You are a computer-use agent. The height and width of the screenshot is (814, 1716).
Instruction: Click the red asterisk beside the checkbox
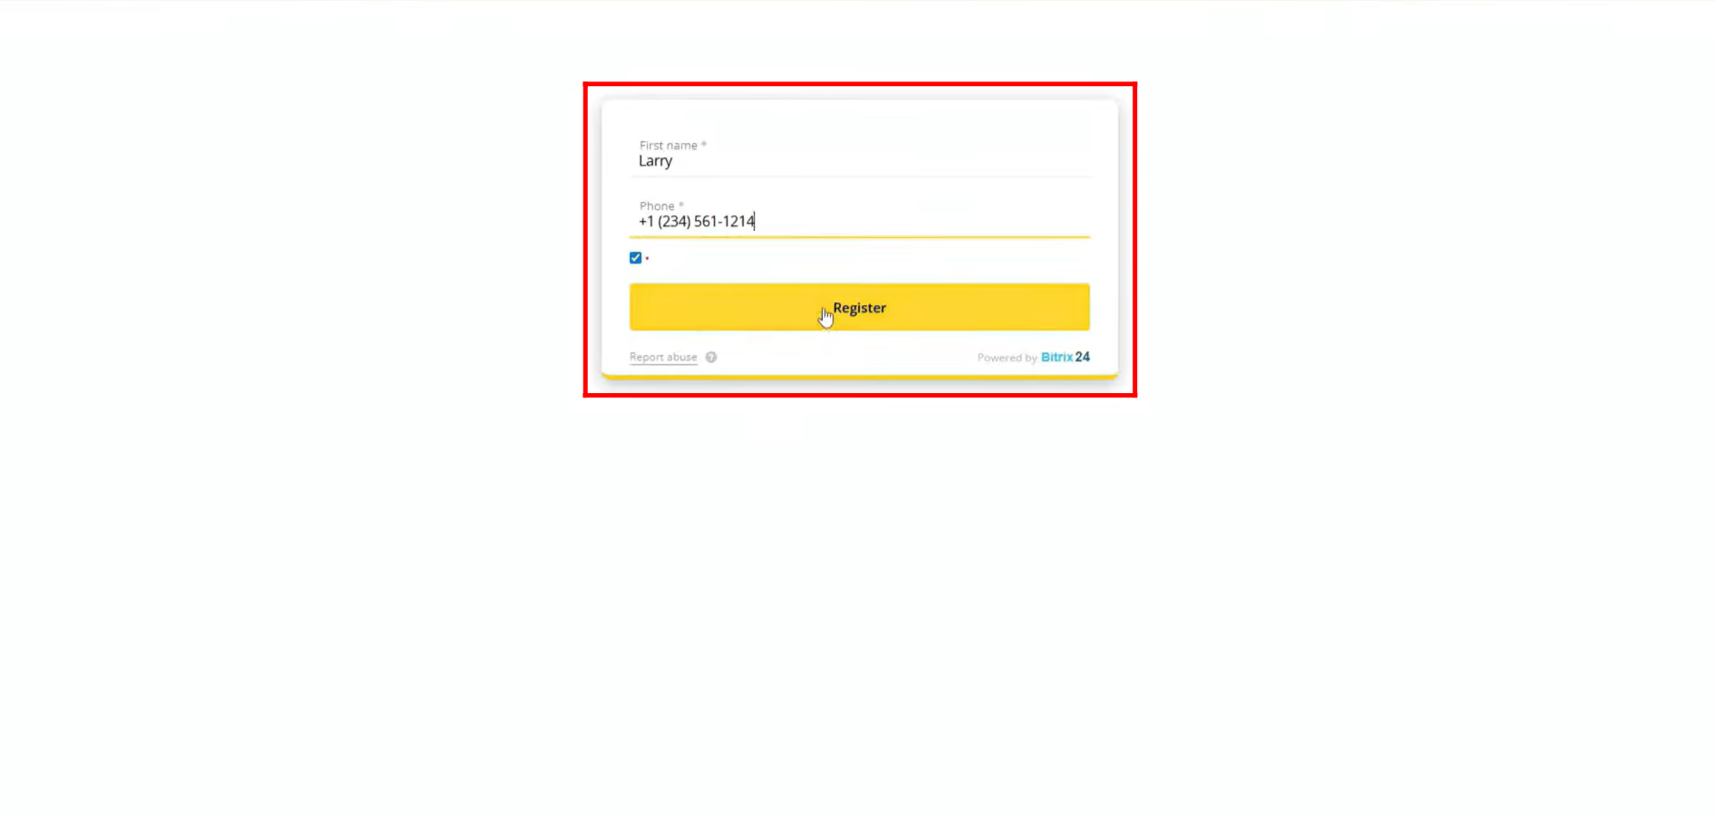647,258
